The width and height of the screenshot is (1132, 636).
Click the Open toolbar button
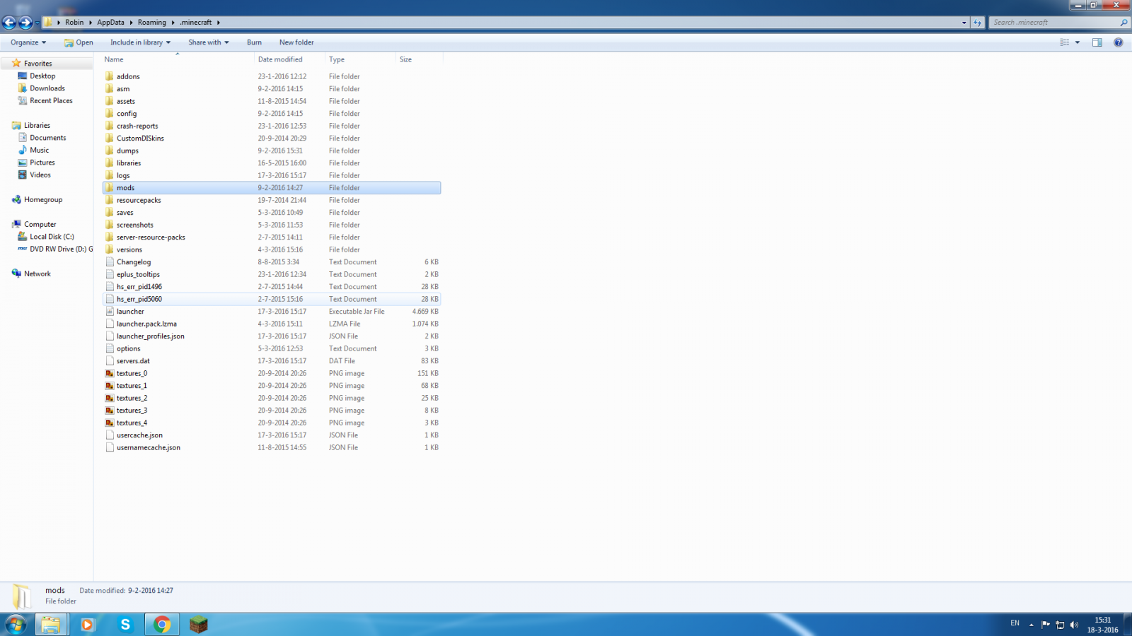coord(79,42)
